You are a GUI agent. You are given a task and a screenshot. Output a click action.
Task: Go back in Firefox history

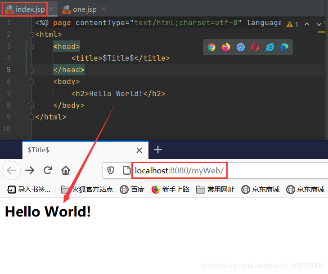click(x=11, y=170)
